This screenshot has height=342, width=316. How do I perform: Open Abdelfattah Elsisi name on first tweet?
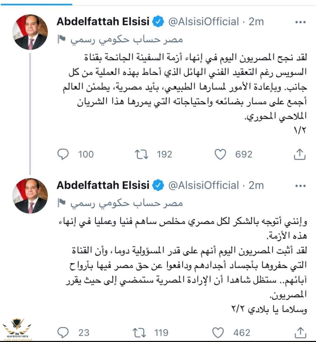[x=103, y=21]
